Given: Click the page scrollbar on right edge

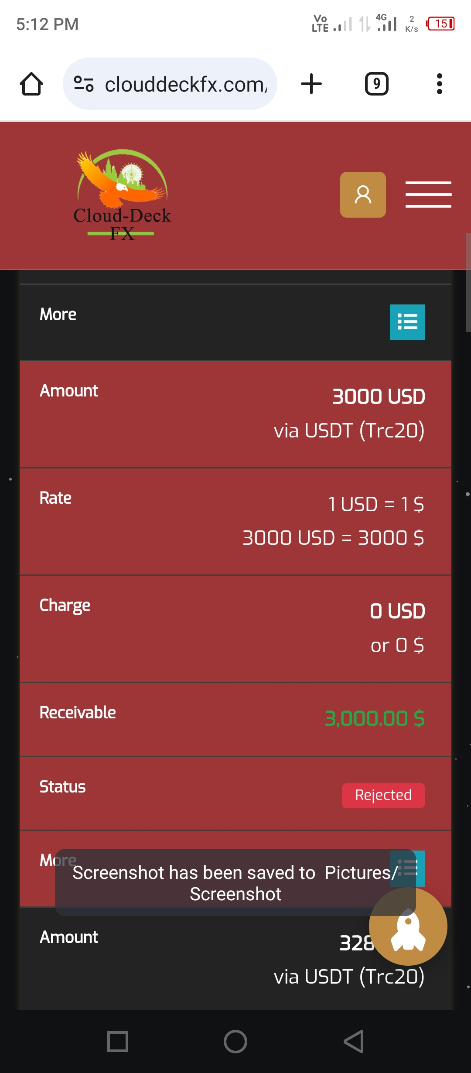Looking at the screenshot, I should click(x=468, y=283).
